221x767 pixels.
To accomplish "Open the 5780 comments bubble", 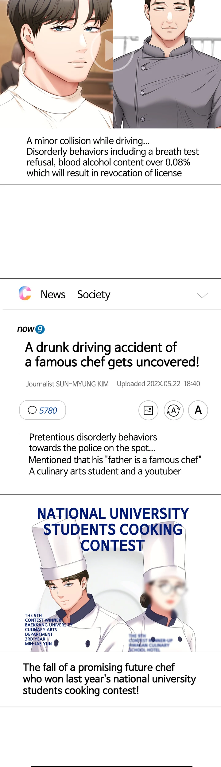I will coord(43,410).
